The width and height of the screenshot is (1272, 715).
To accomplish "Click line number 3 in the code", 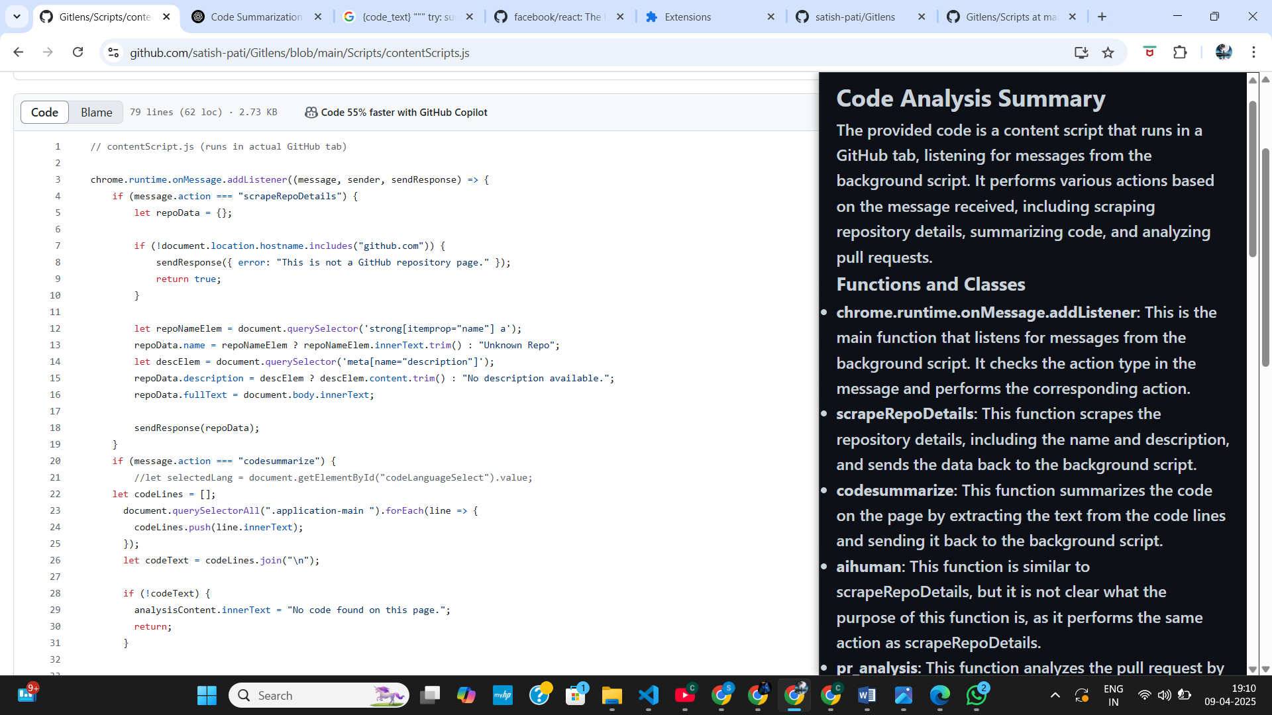I will [x=58, y=179].
